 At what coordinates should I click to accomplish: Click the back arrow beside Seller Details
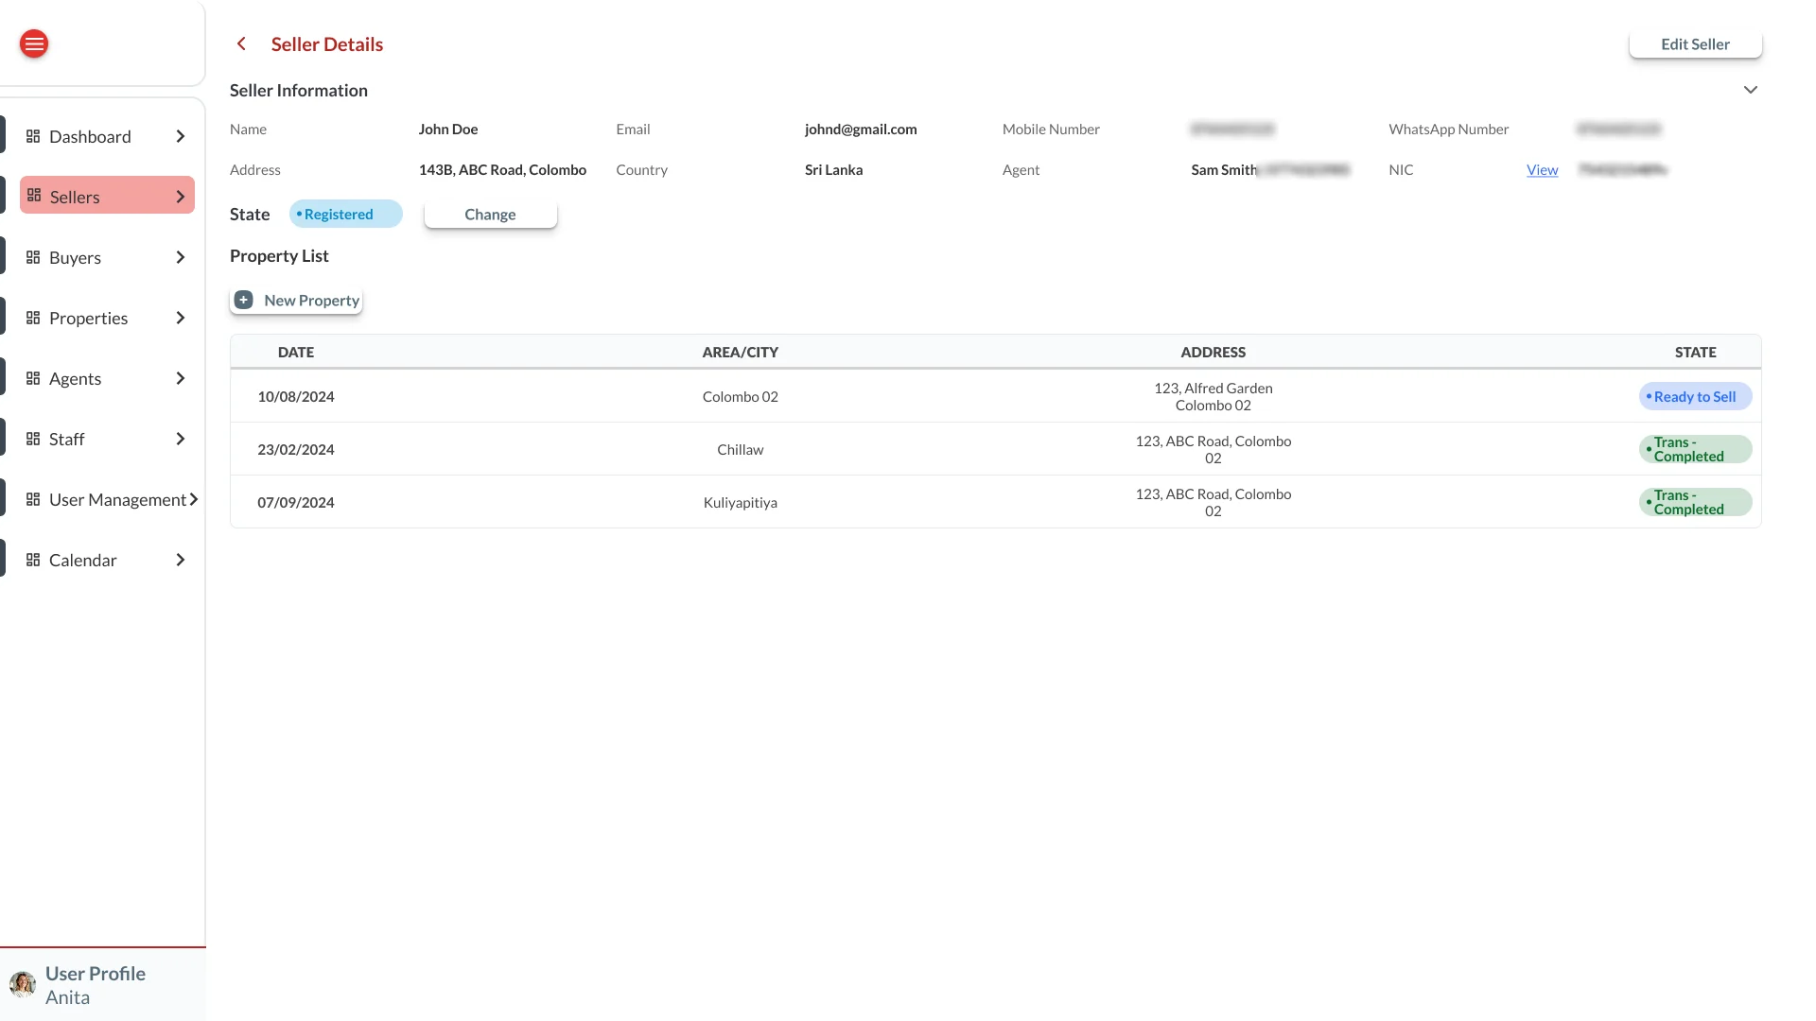241,43
